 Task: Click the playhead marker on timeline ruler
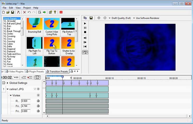coord(62,77)
